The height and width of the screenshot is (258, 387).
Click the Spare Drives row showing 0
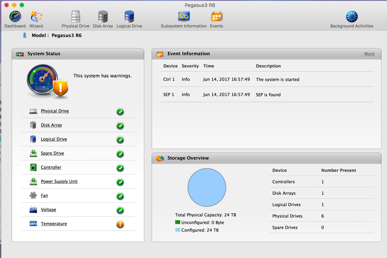322,227
